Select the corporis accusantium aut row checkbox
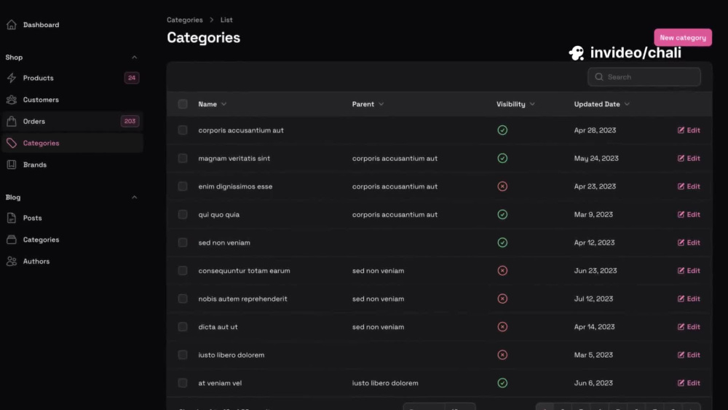 click(x=183, y=130)
